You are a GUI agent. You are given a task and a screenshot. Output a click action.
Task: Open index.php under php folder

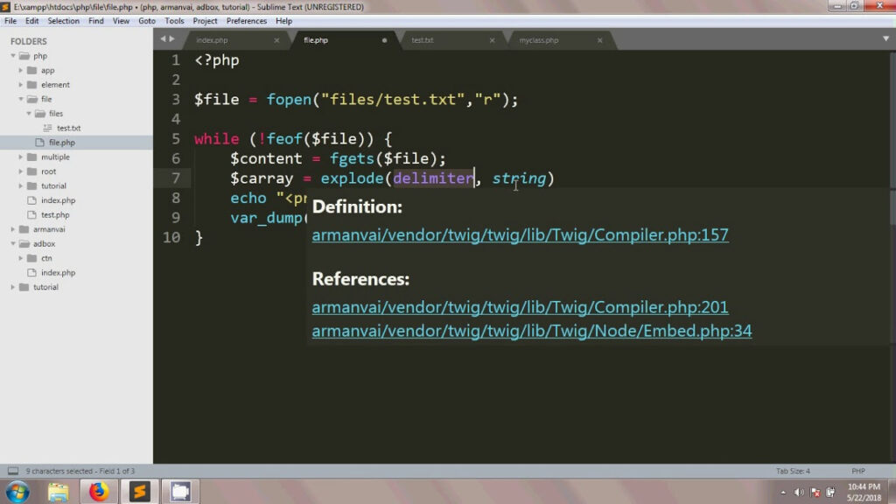click(x=59, y=200)
